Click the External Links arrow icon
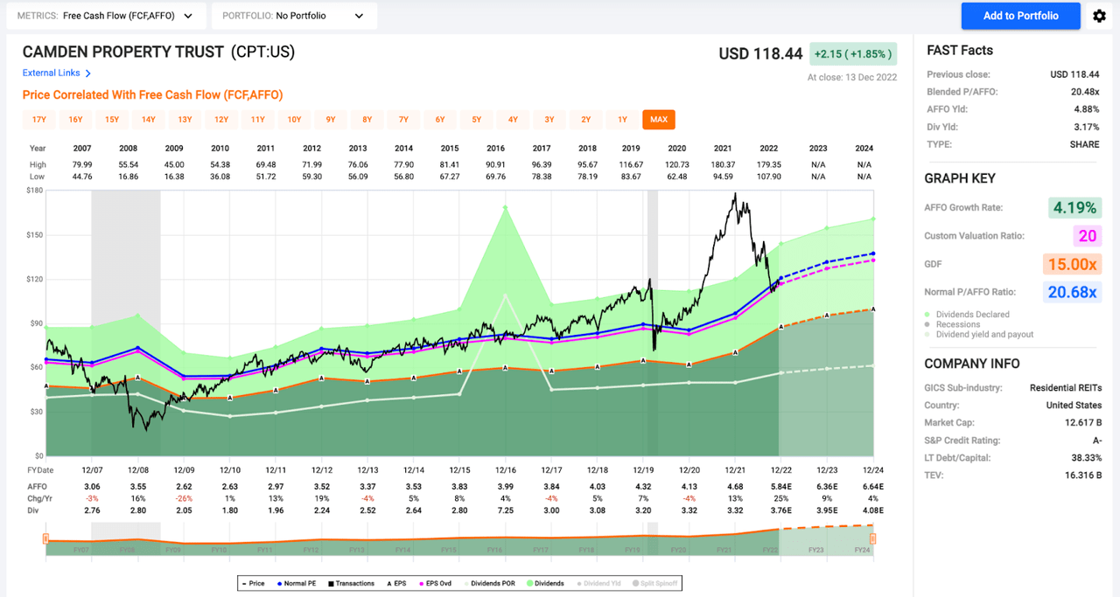This screenshot has height=597, width=1120. tap(88, 73)
